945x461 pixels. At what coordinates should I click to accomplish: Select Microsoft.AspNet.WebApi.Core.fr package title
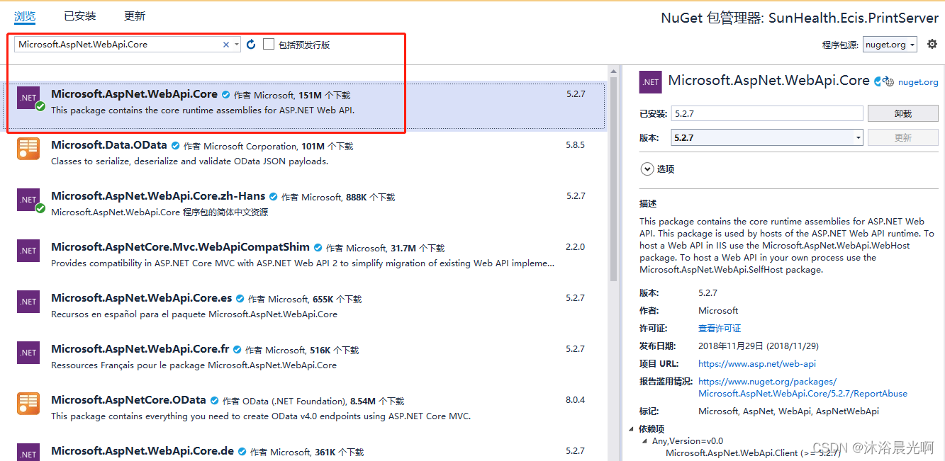tap(140, 349)
